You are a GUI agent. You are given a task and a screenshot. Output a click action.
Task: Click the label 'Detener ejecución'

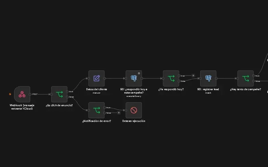[134, 121]
